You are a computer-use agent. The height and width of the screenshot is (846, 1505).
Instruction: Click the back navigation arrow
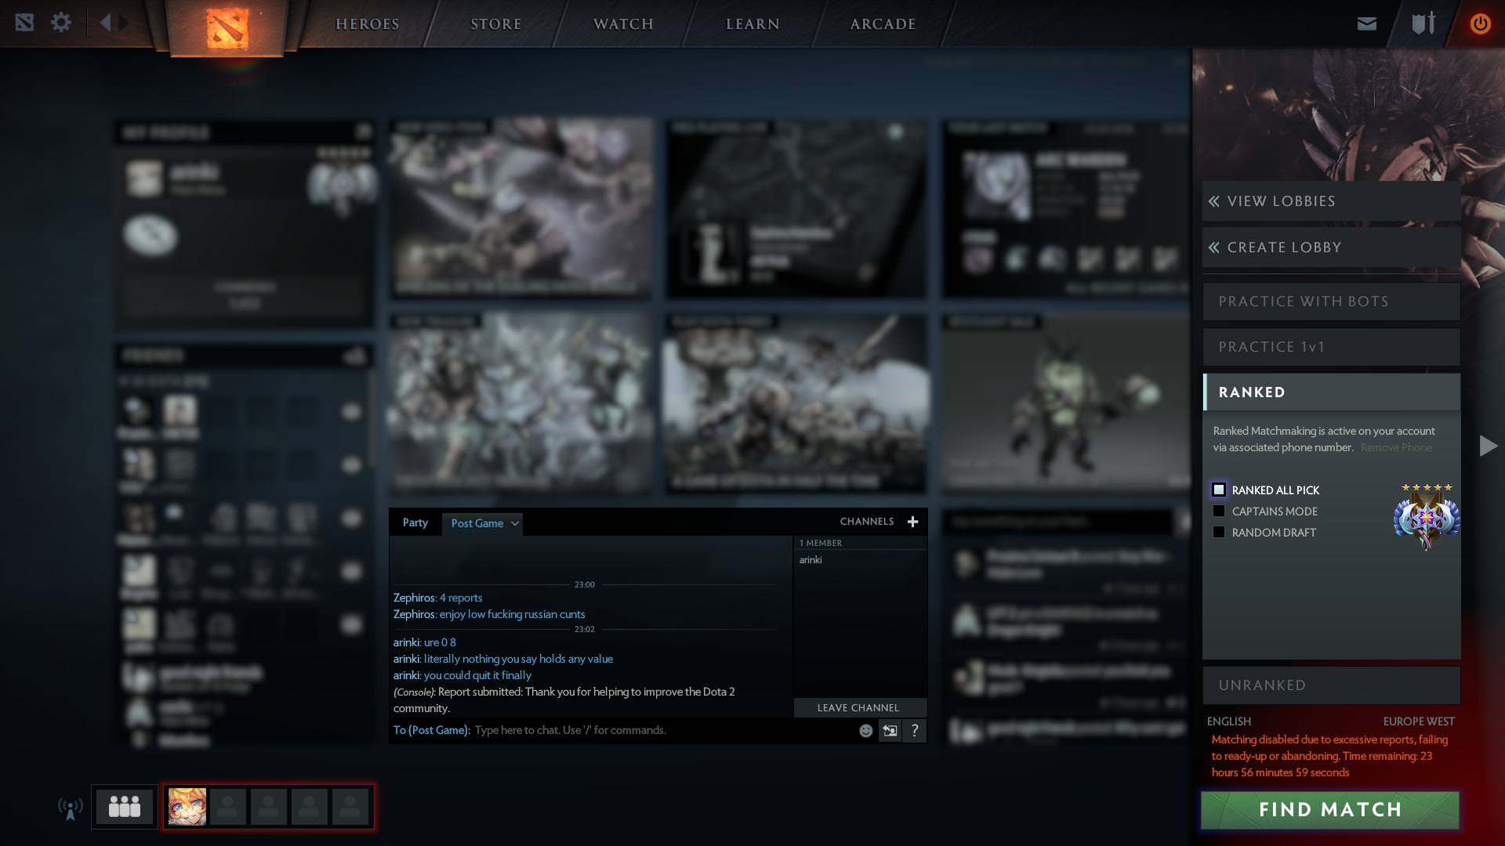point(105,22)
